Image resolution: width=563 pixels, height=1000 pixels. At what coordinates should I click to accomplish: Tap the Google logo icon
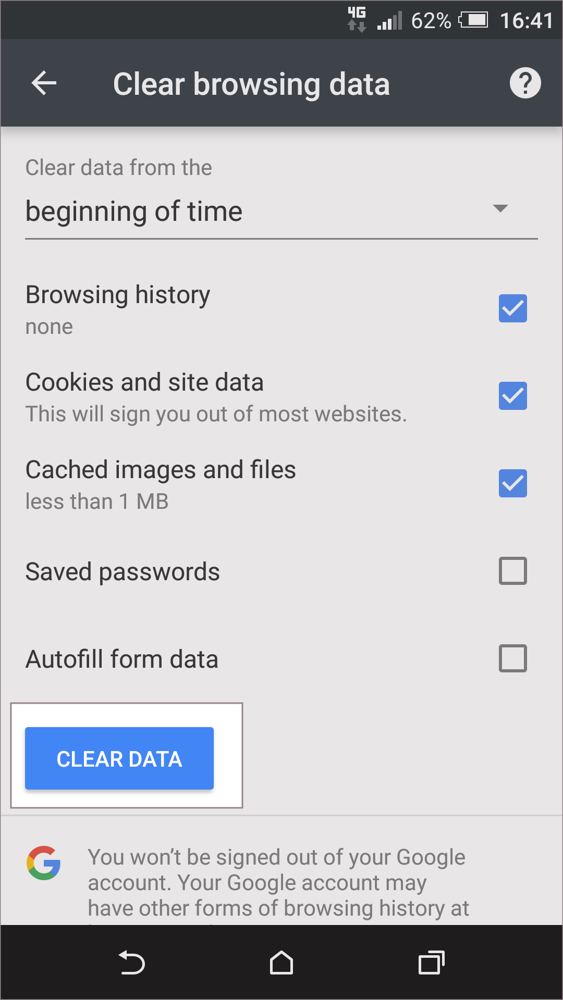pos(44,863)
